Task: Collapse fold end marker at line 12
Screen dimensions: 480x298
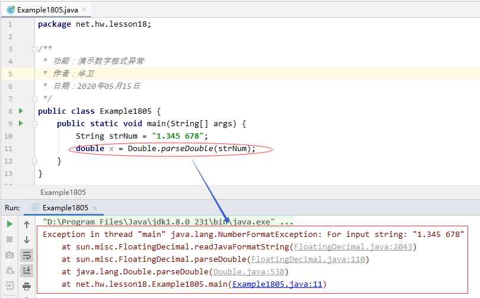Action: click(34, 161)
